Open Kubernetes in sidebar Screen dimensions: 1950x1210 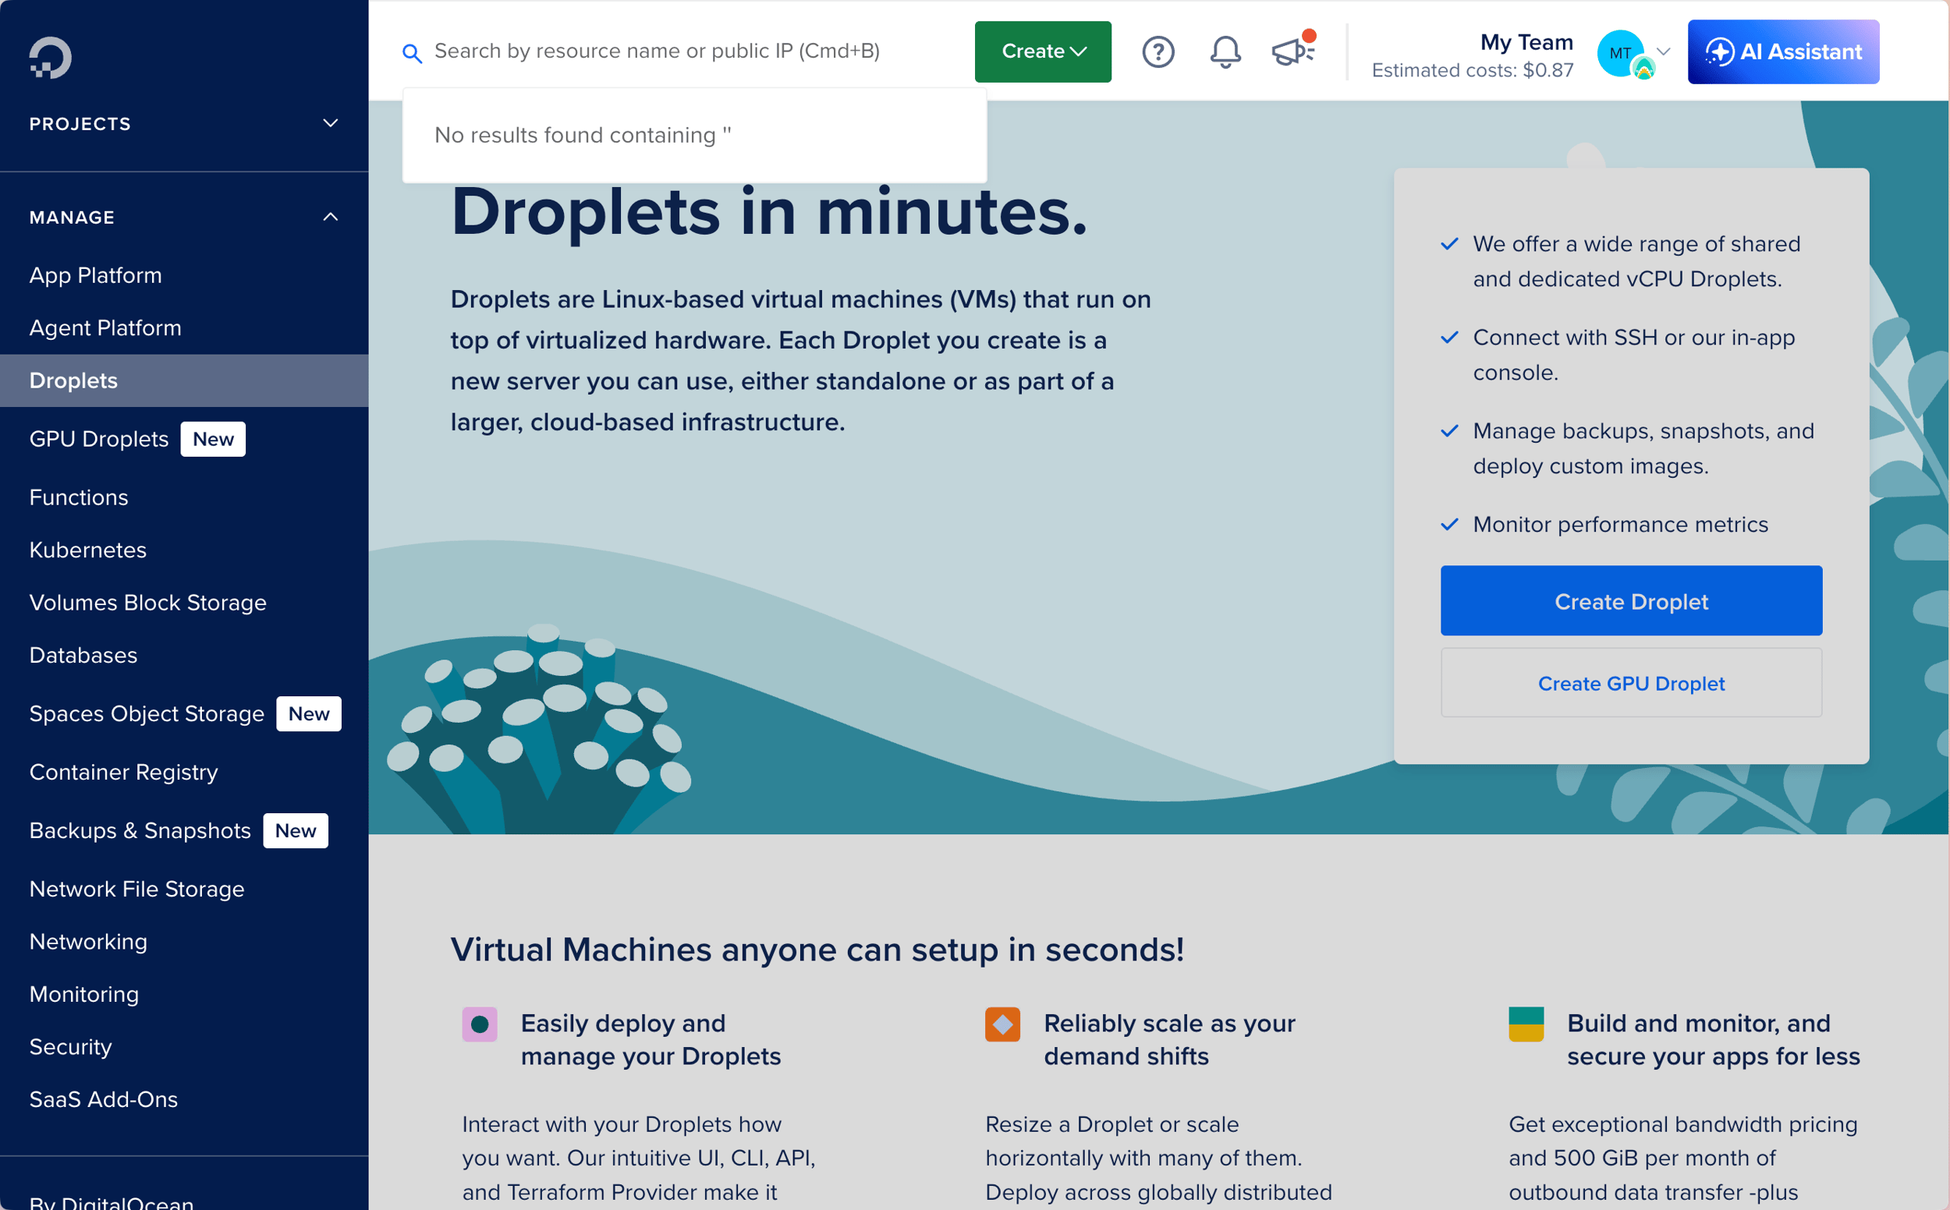(x=88, y=550)
